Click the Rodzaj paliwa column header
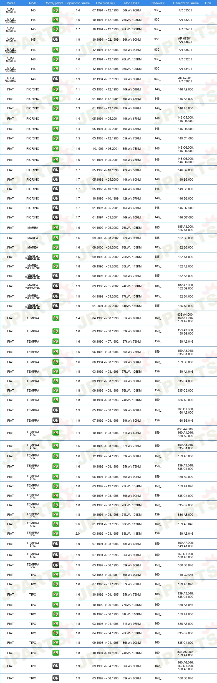 54,3
